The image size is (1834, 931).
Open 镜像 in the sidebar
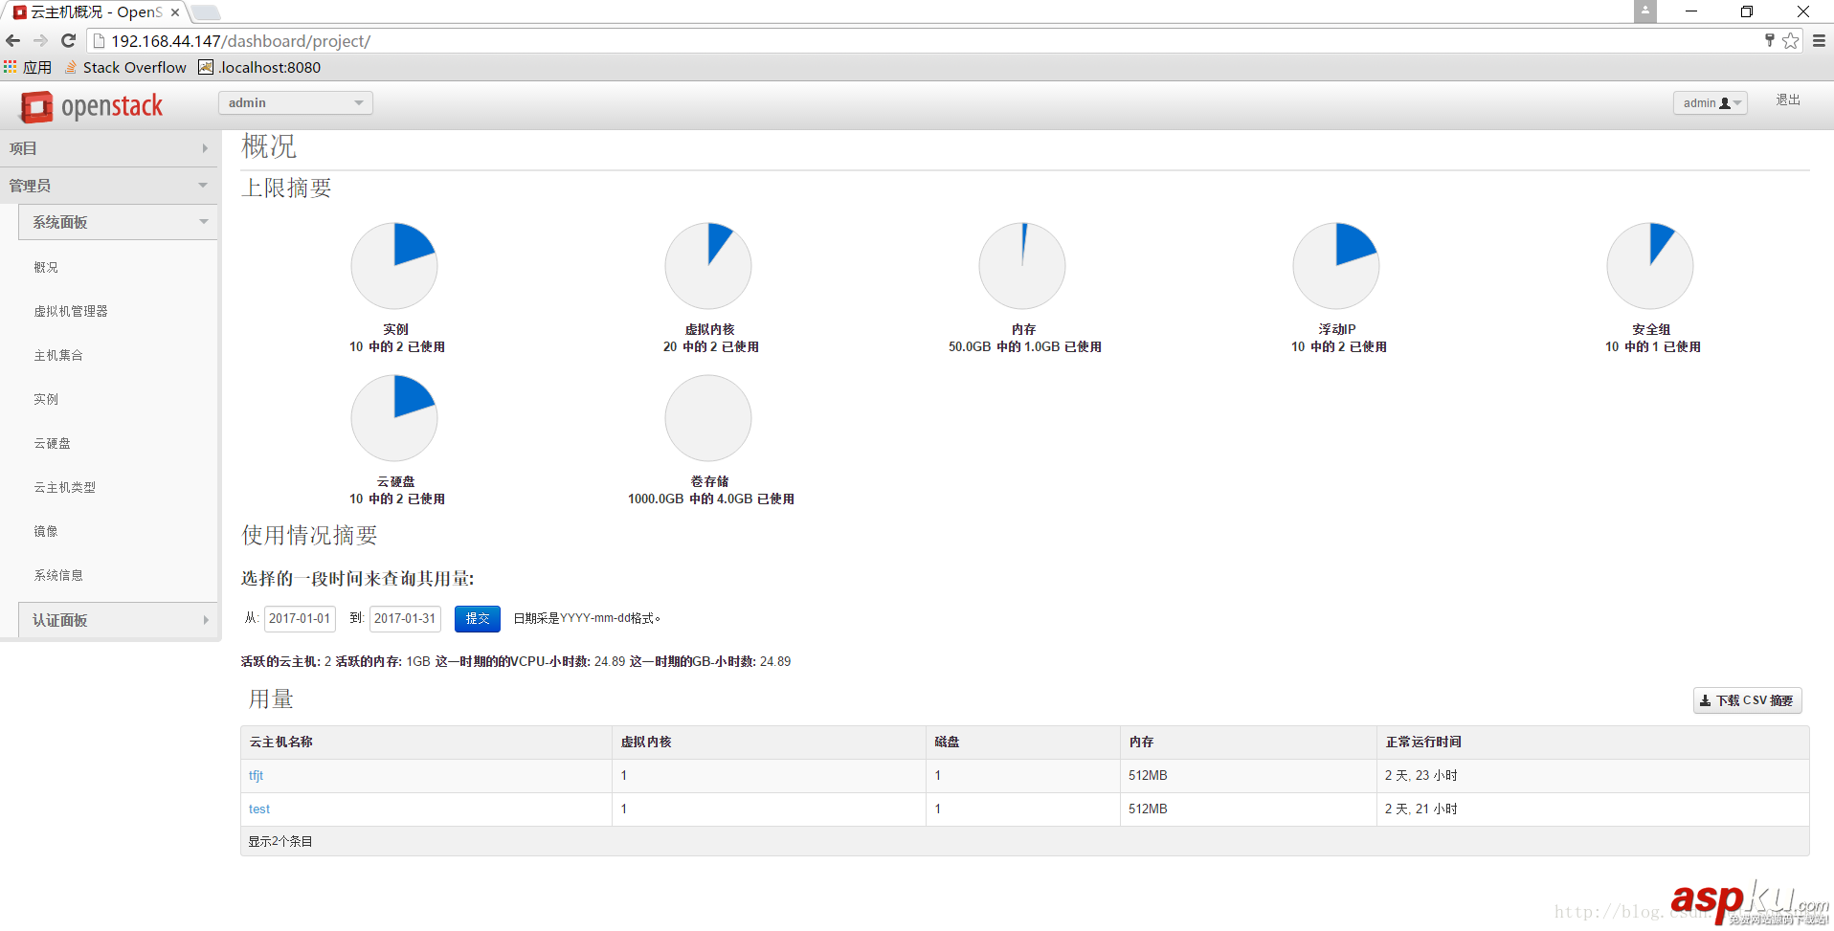click(46, 531)
